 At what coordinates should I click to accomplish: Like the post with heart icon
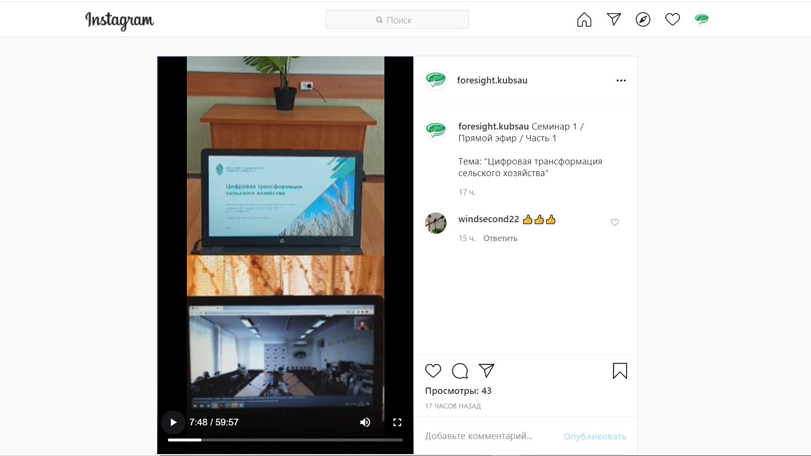coord(433,371)
